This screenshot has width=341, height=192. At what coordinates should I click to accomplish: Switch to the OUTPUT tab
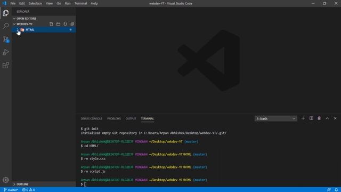(x=131, y=118)
